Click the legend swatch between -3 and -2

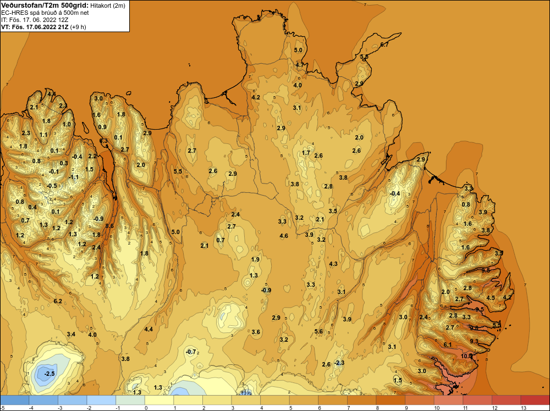click(x=72, y=400)
